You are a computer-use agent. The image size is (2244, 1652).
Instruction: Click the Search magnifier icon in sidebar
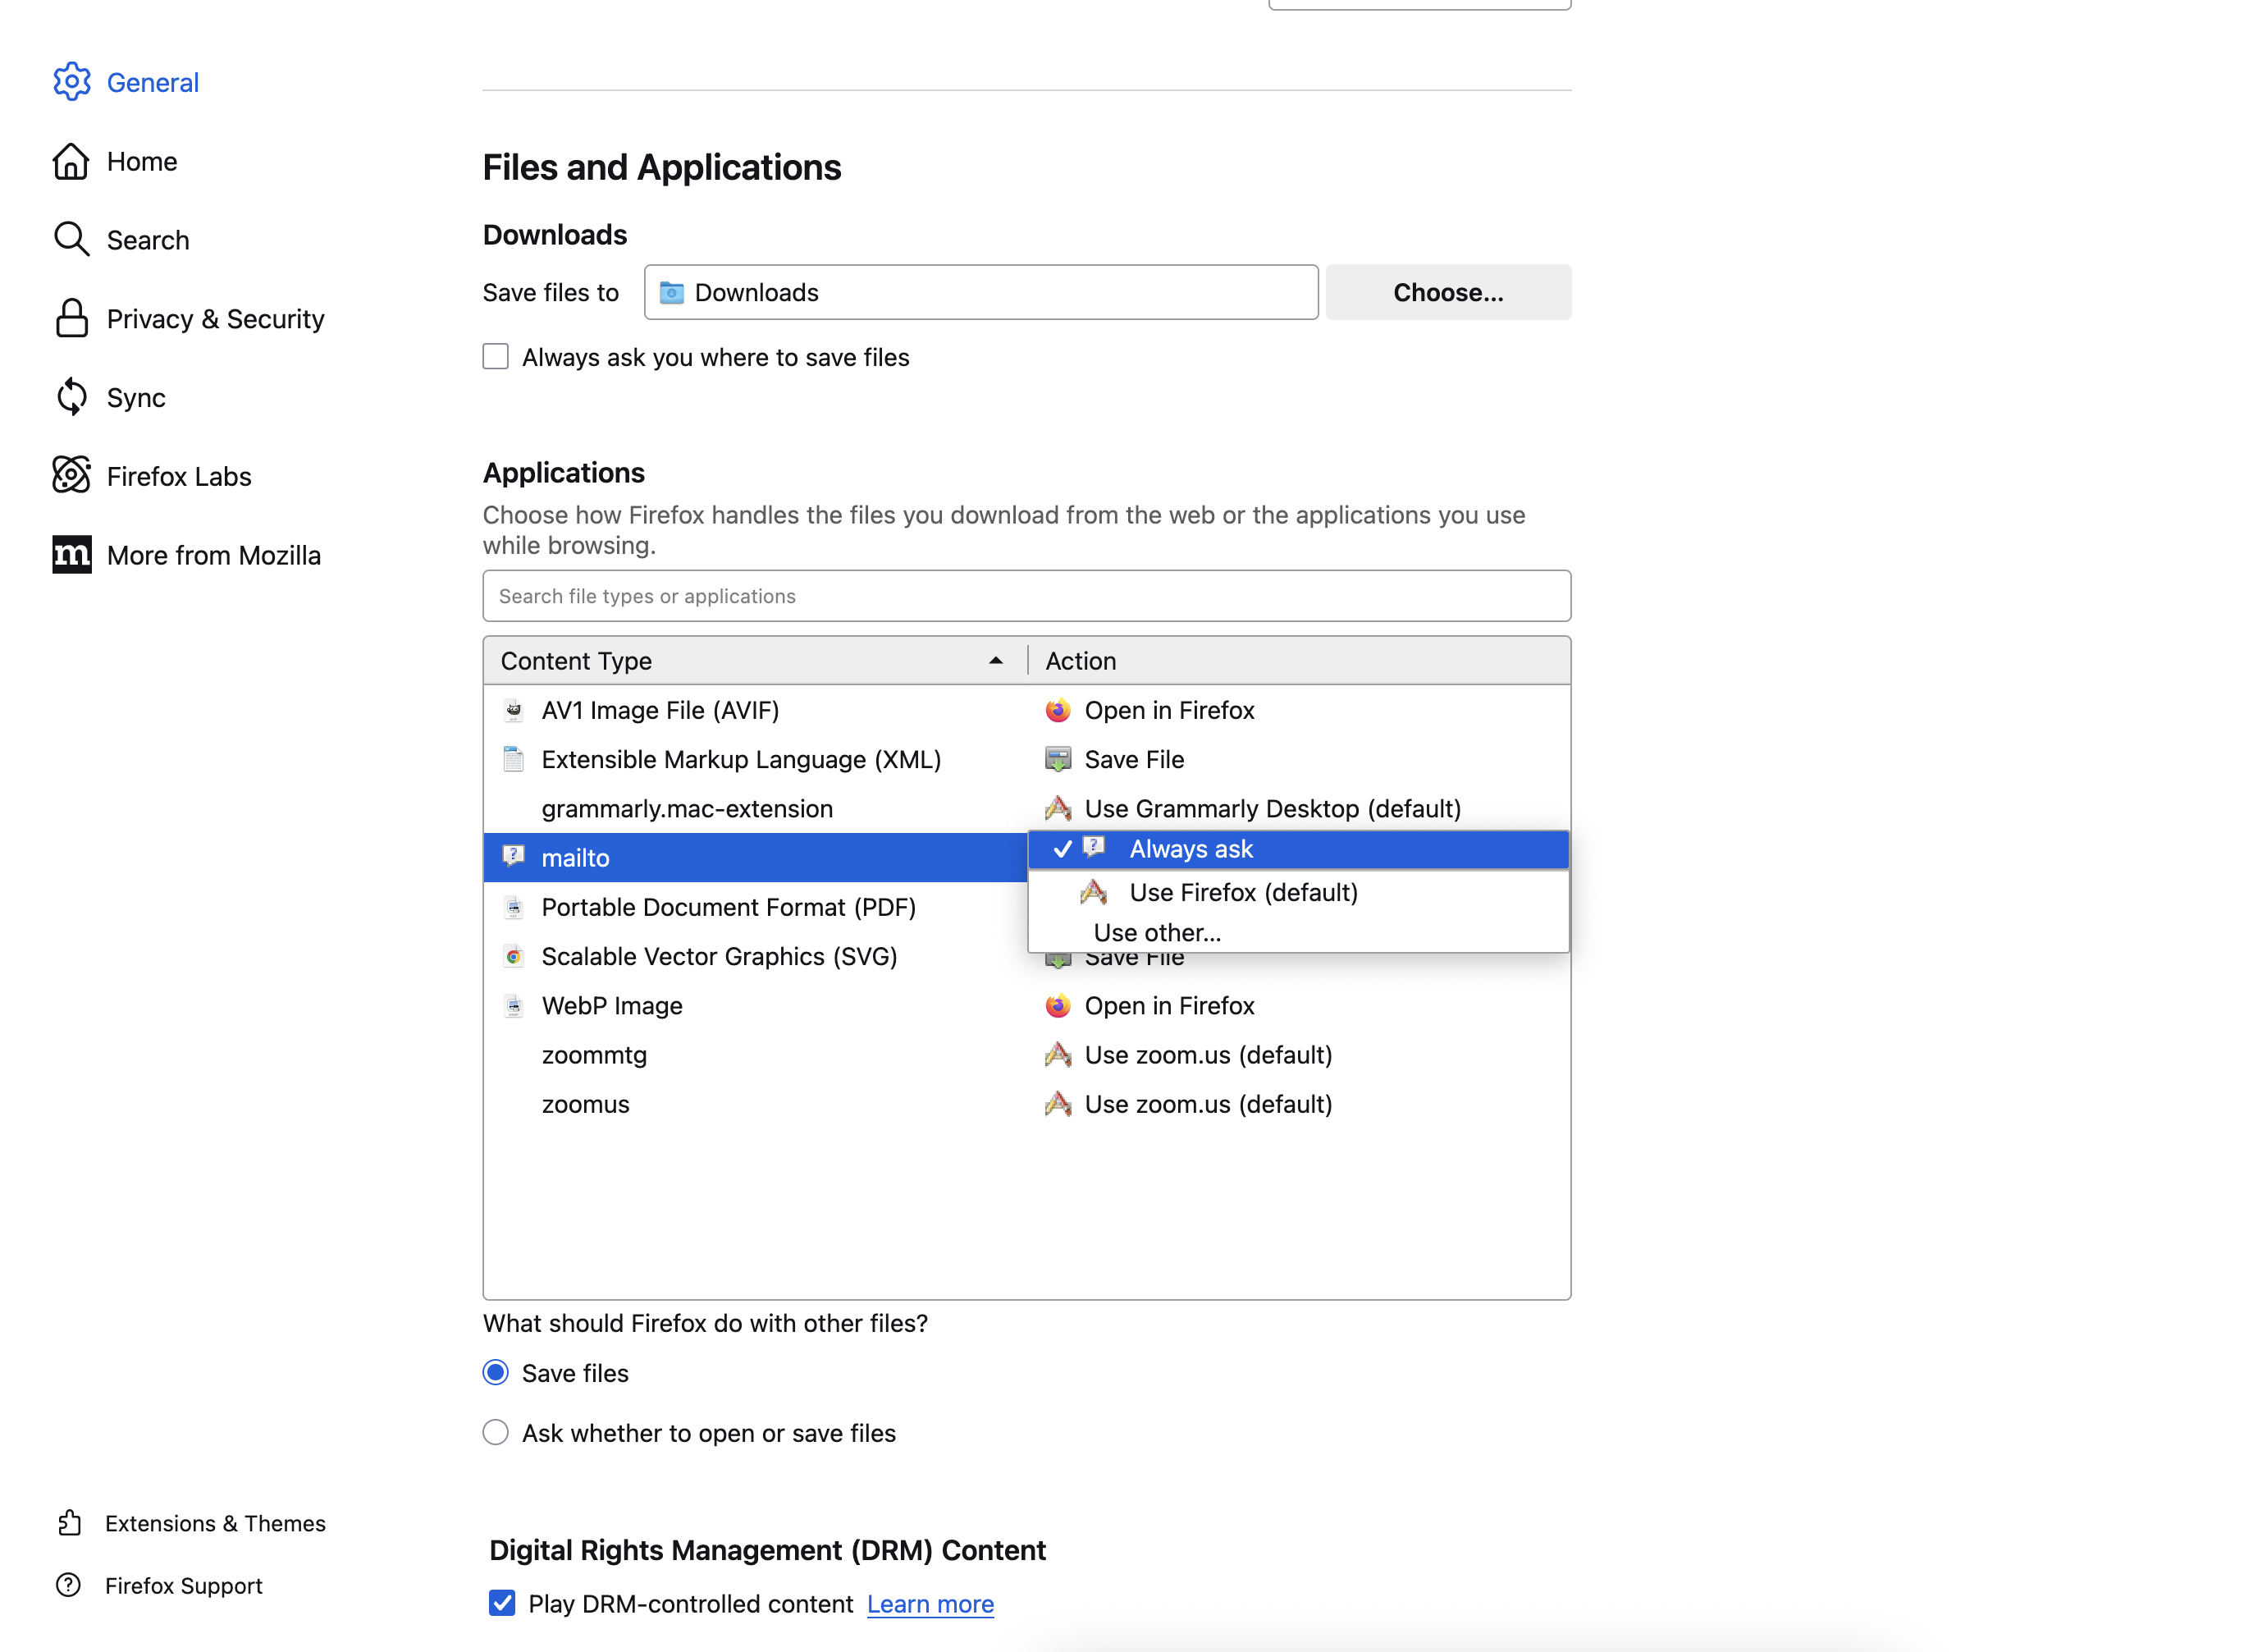pos(71,239)
